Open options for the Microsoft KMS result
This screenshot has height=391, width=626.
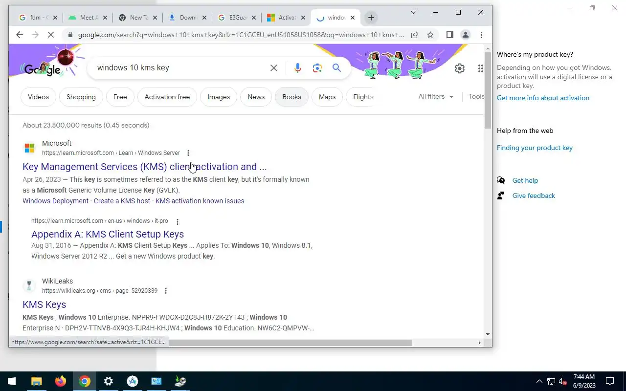click(x=188, y=153)
